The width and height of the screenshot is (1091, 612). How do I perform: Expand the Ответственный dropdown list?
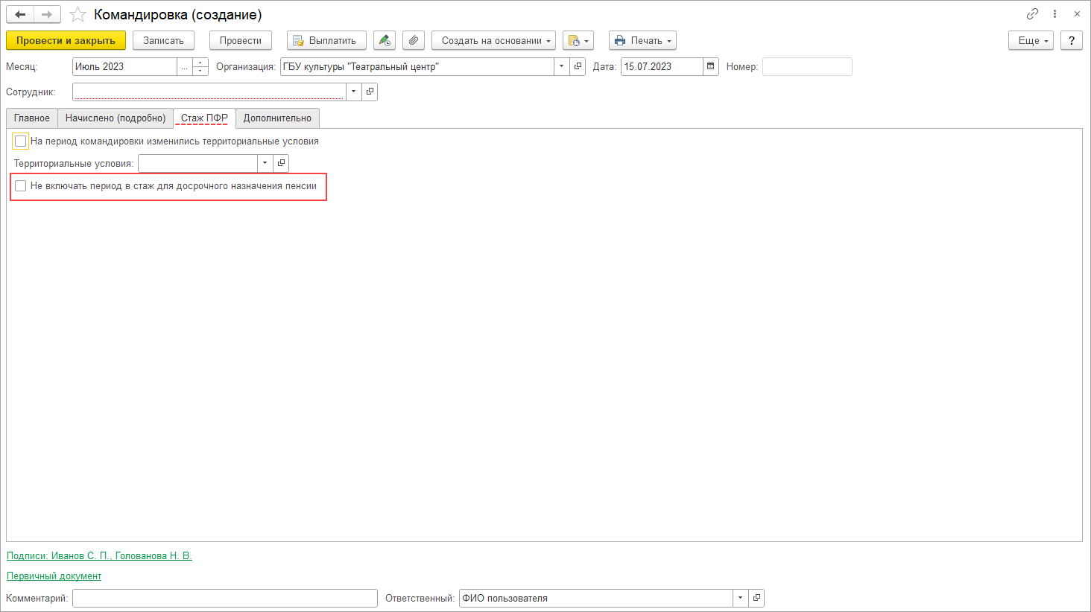pos(741,598)
